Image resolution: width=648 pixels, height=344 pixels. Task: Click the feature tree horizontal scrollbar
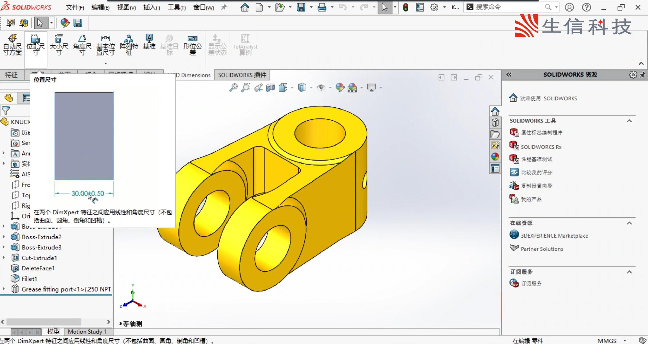(44, 322)
